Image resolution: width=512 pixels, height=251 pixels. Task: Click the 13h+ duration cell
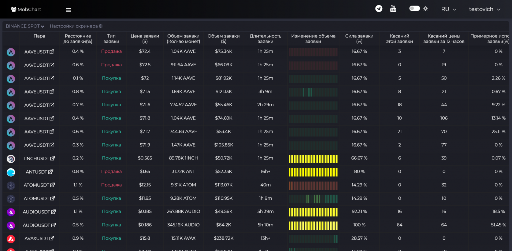(x=266, y=238)
